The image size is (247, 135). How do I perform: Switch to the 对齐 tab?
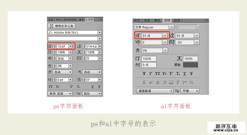coord(58,19)
